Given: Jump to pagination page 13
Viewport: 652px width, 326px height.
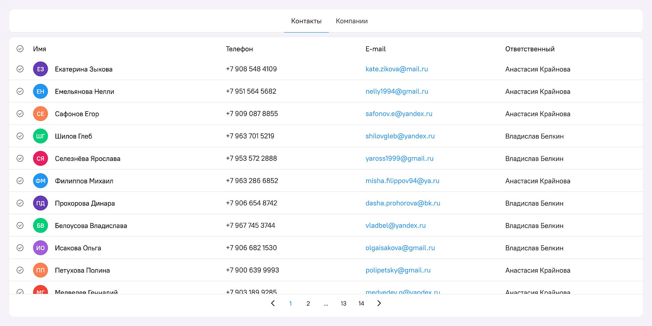Looking at the screenshot, I should (x=344, y=304).
